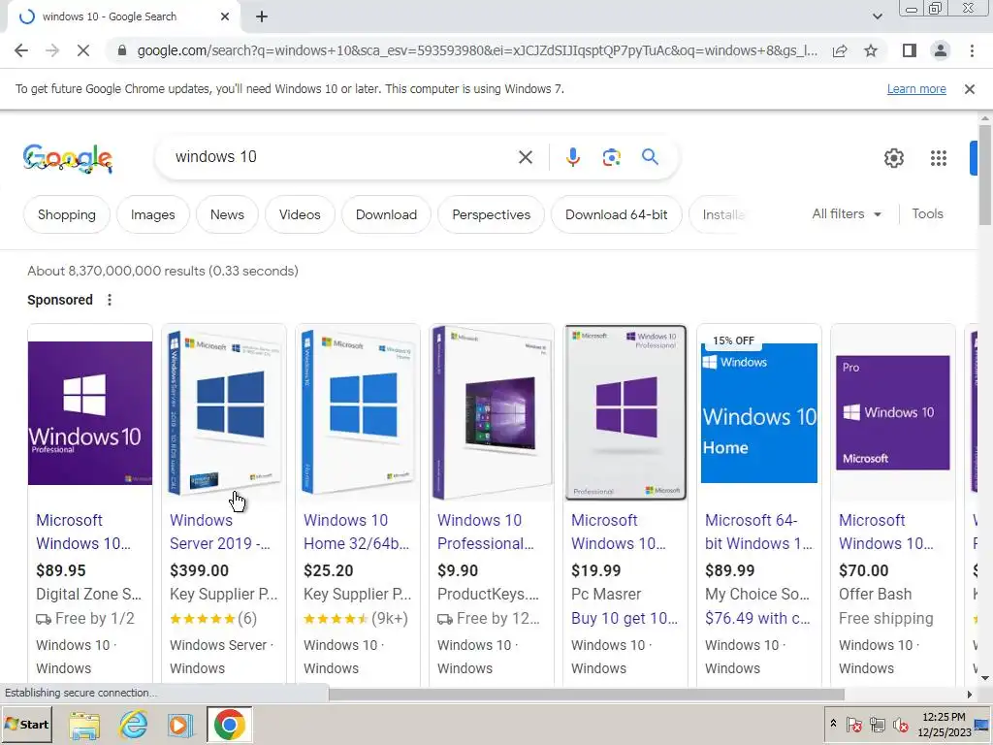
Task: Open Learn more about Chrome updates
Action: coord(916,89)
